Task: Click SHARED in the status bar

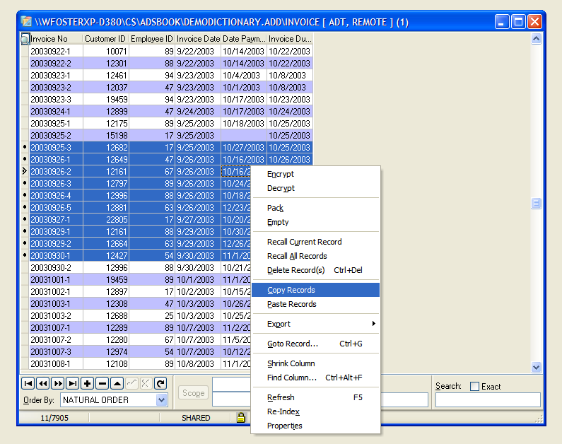Action: (196, 418)
